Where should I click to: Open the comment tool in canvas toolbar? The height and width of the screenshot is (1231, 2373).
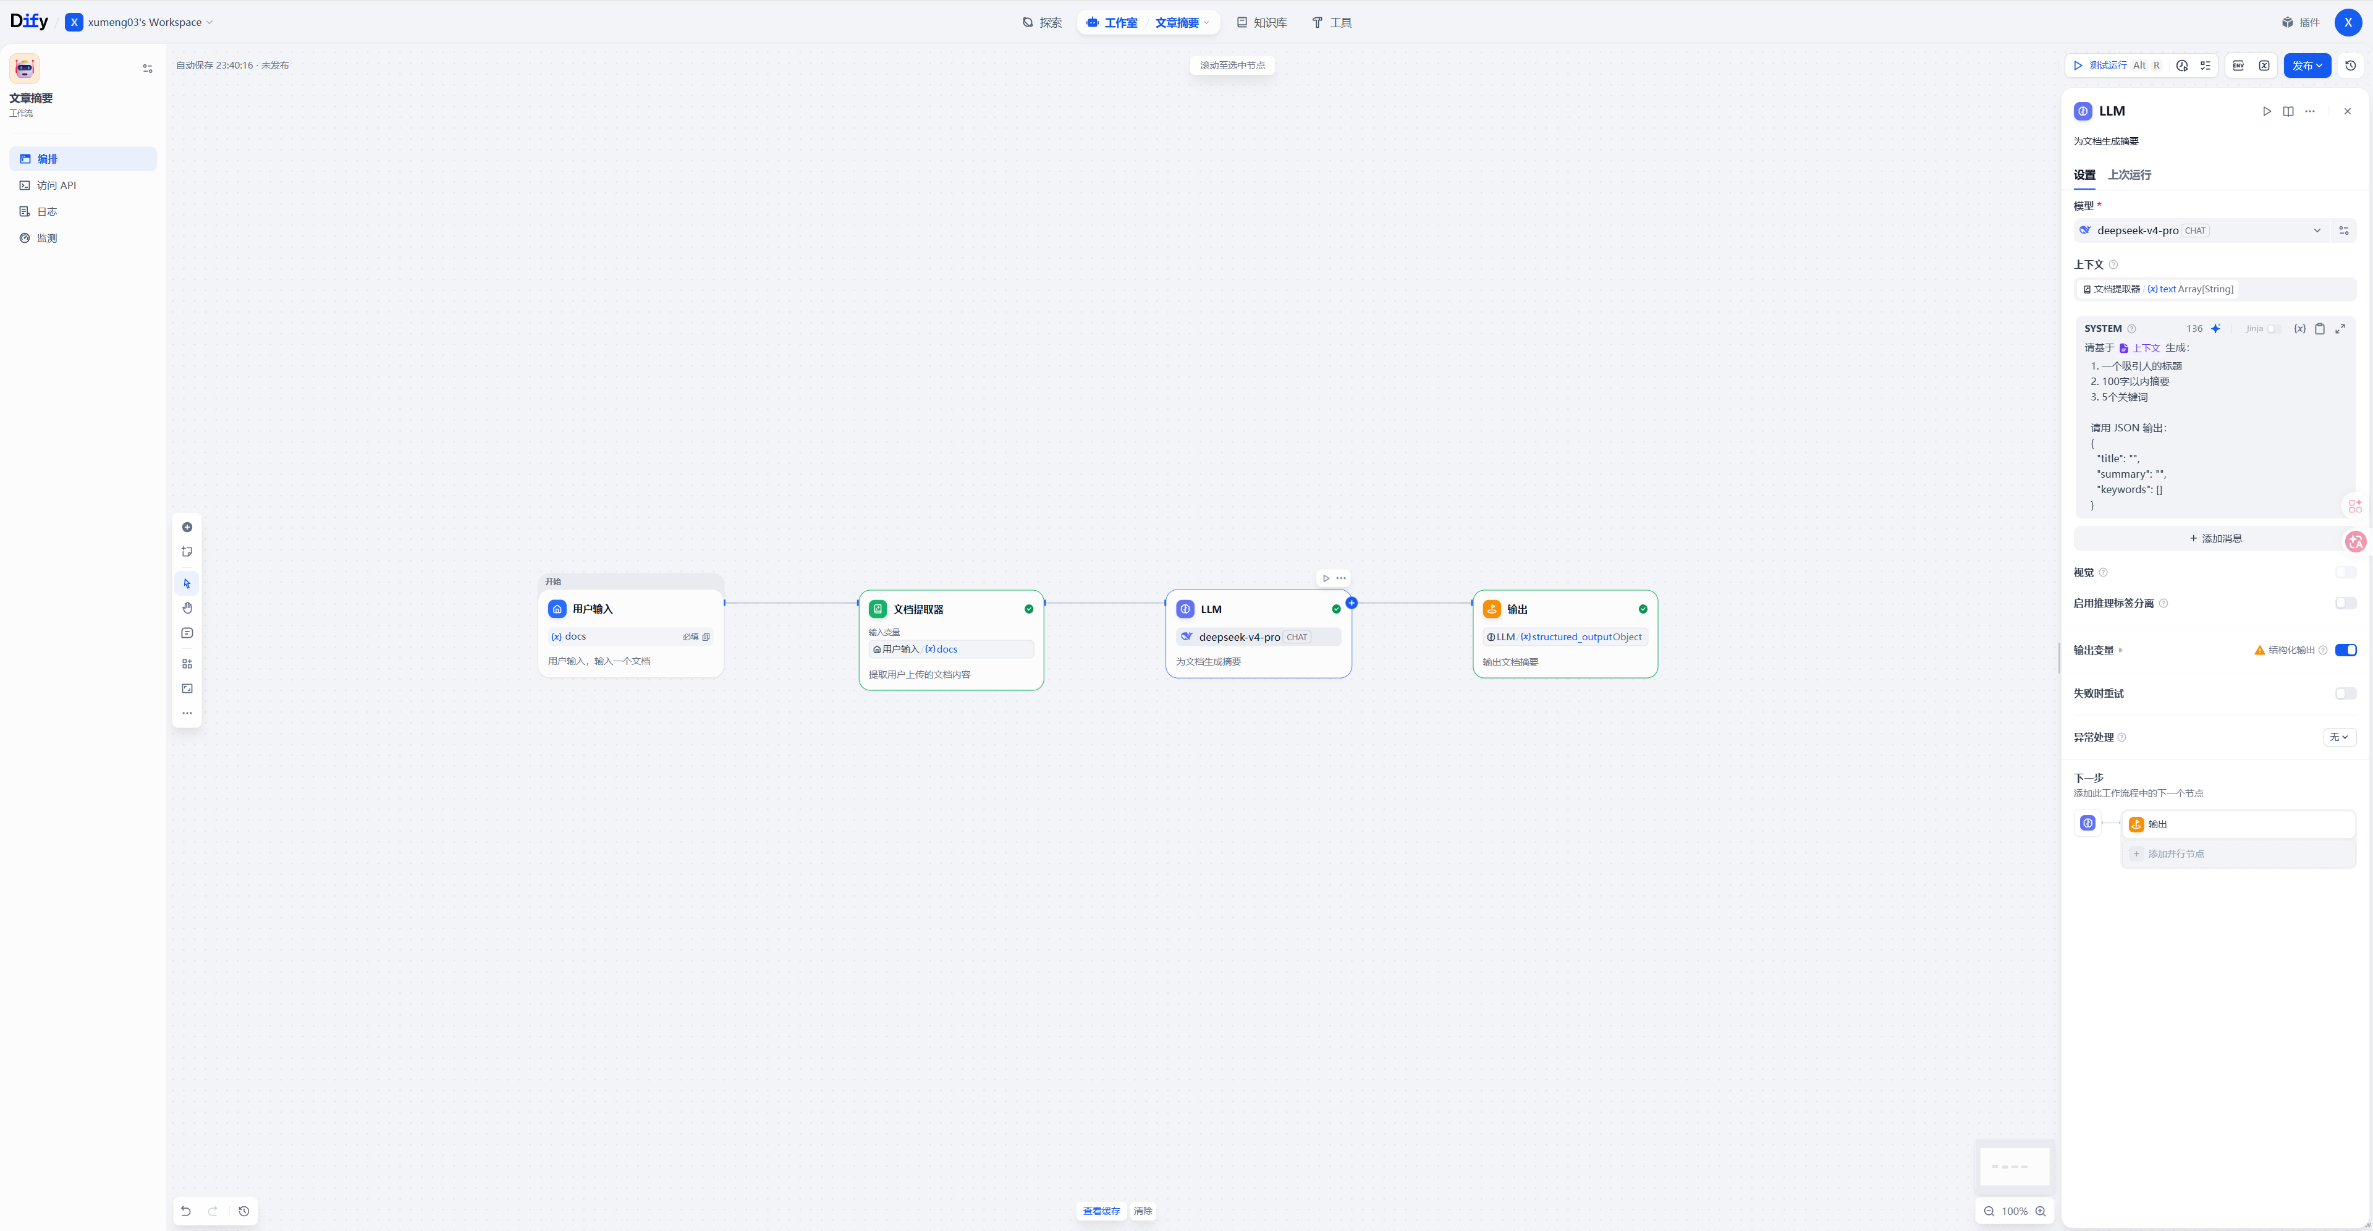pos(187,633)
